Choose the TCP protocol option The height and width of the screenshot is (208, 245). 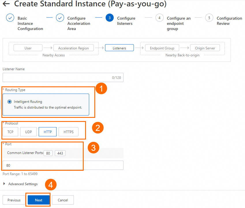point(10,132)
